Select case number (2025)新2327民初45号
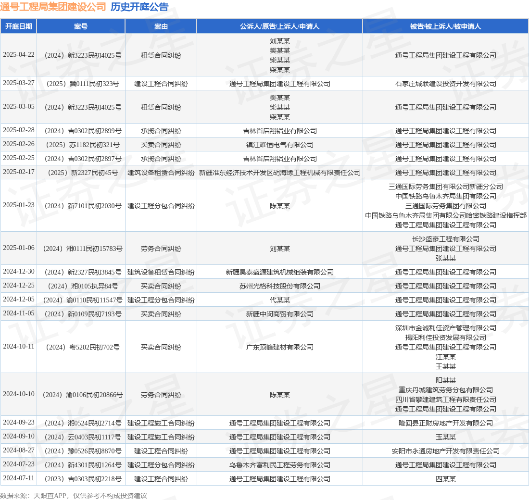529x500 pixels. (83, 173)
